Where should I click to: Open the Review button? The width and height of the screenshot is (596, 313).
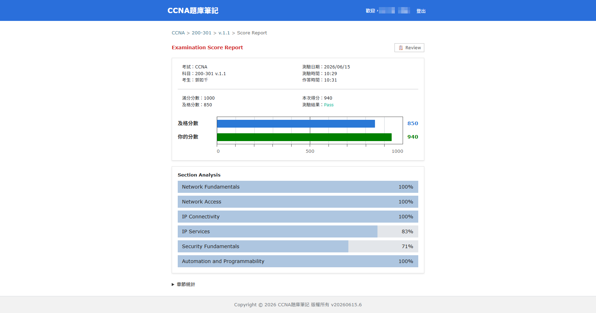point(409,48)
